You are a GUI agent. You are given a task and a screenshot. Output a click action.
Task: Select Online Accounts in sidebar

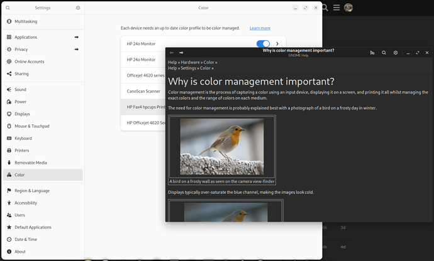[x=43, y=61]
